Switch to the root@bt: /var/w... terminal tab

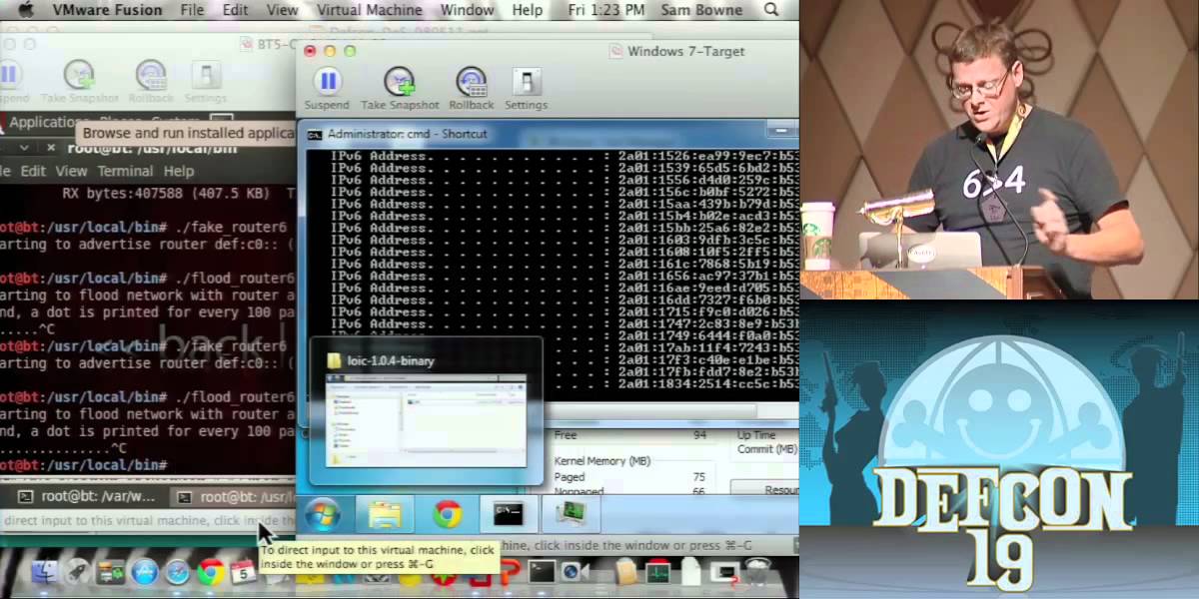pos(87,496)
